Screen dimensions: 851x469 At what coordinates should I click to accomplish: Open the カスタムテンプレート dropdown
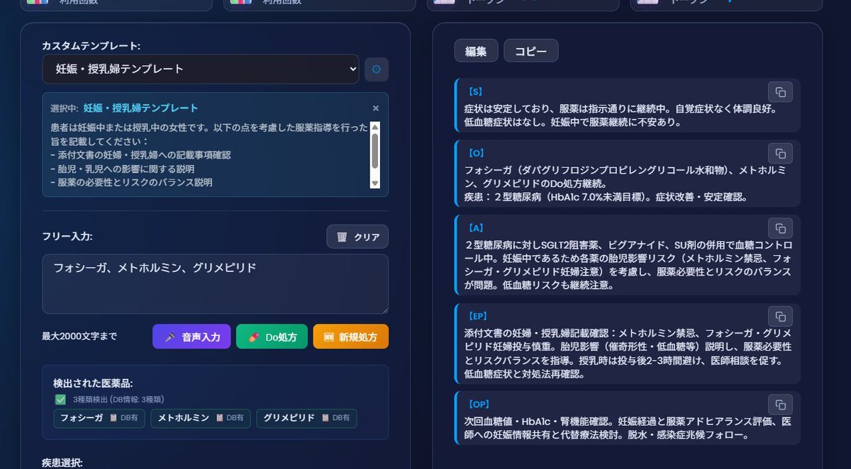[201, 69]
